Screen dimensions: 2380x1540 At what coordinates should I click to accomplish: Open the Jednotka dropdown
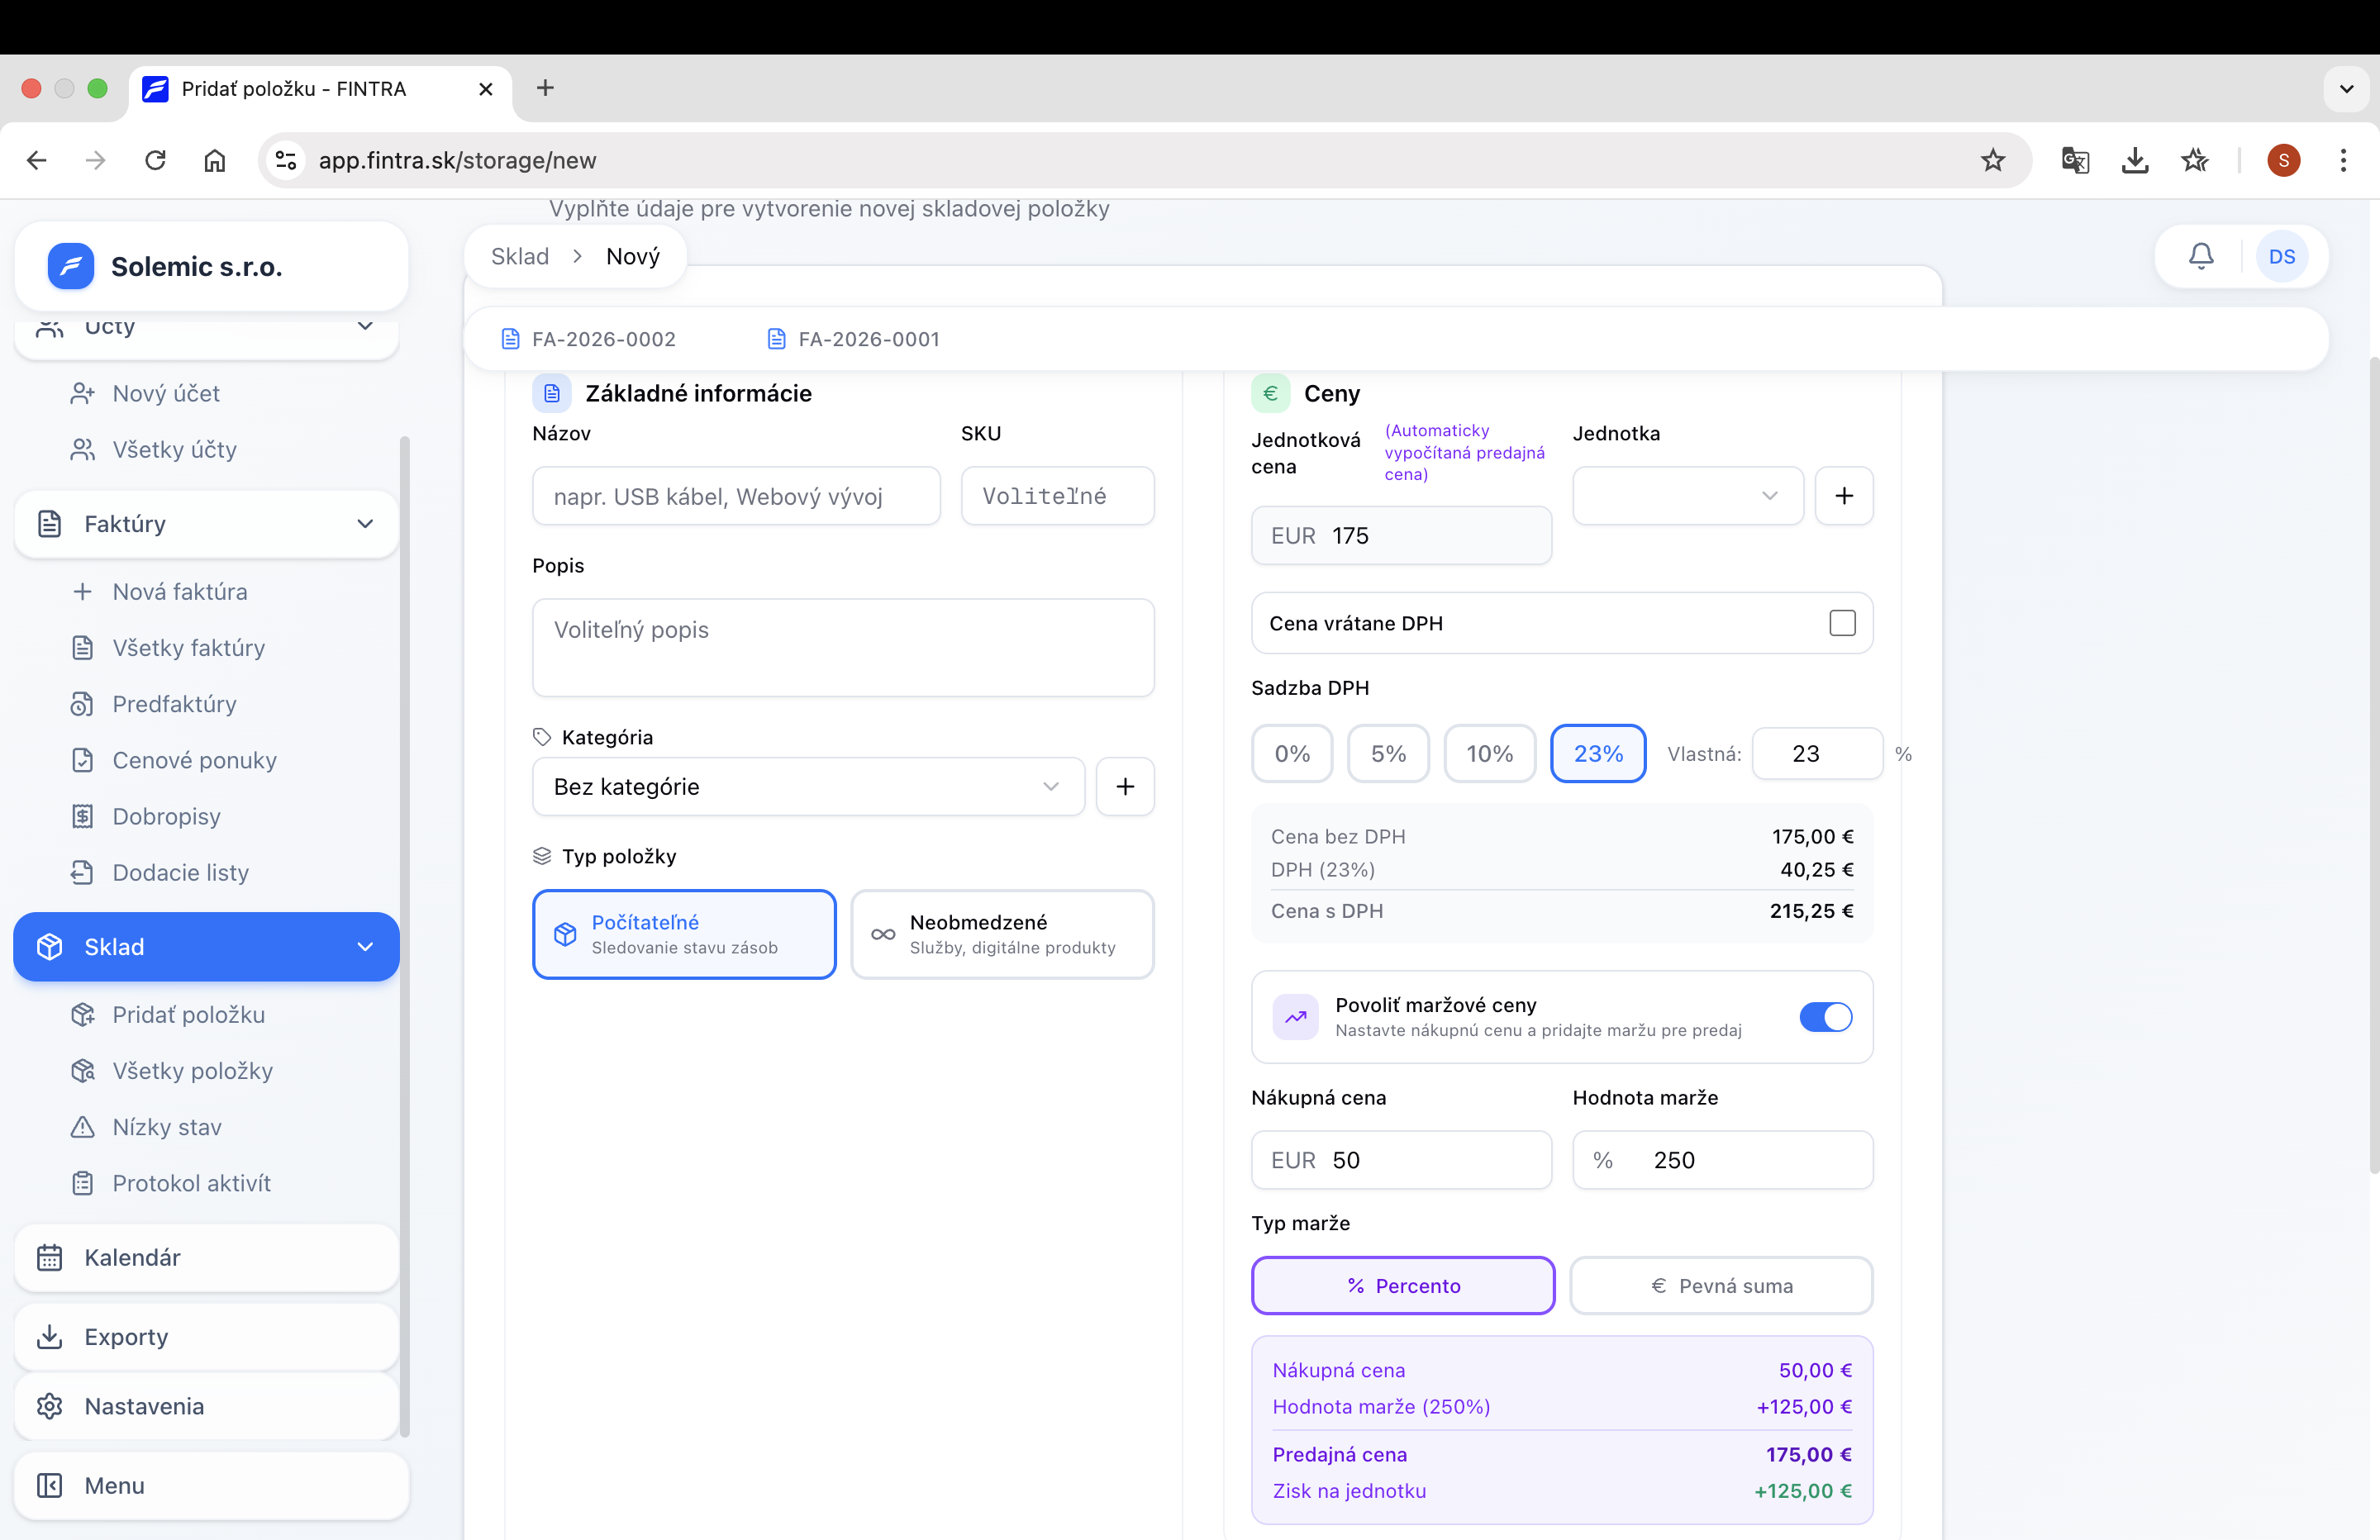point(1687,495)
